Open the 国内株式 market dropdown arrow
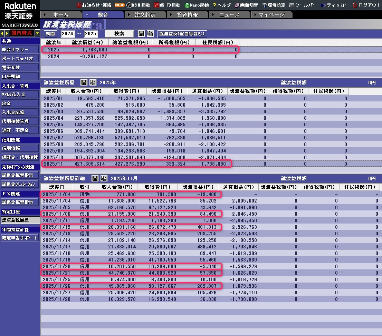The image size is (382, 336). pyautogui.click(x=37, y=33)
